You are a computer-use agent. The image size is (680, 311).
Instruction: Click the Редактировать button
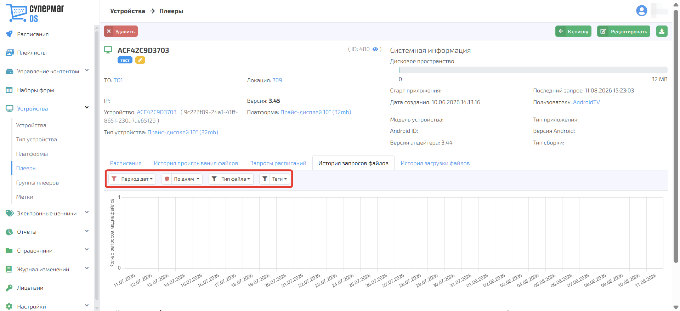[624, 31]
